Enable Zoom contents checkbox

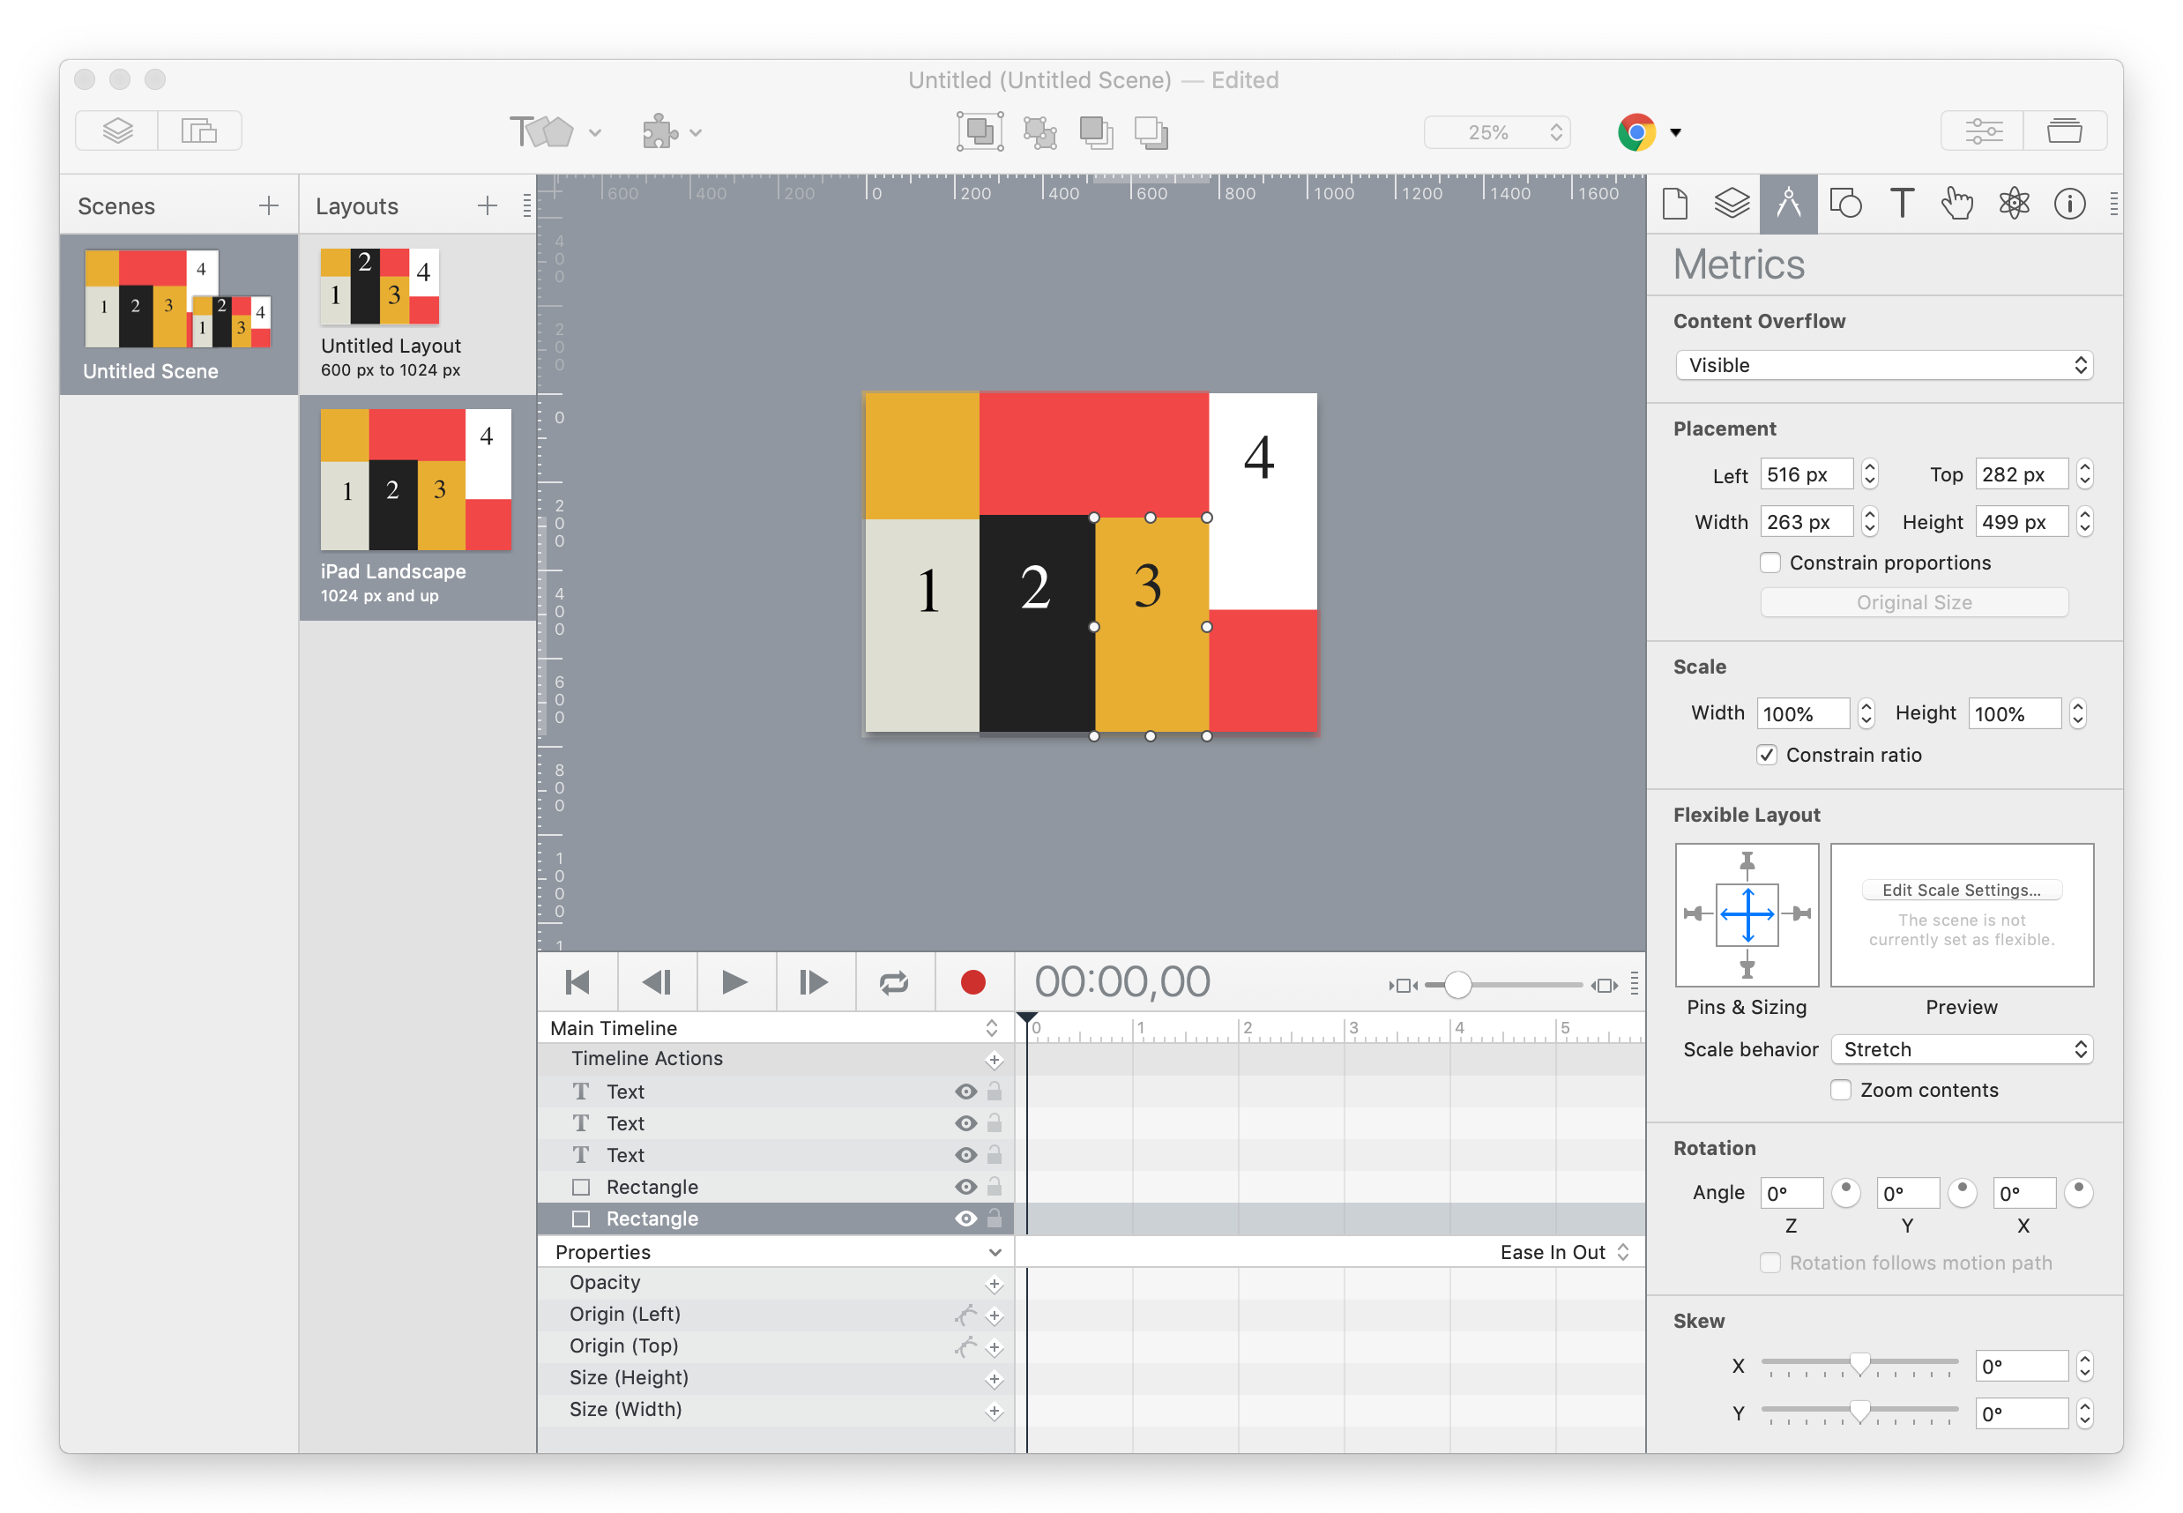point(1841,1090)
